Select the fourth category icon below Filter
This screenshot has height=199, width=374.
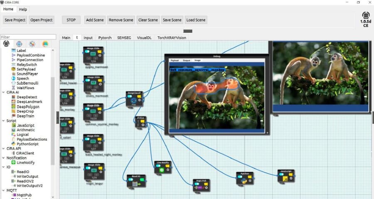click(45, 44)
